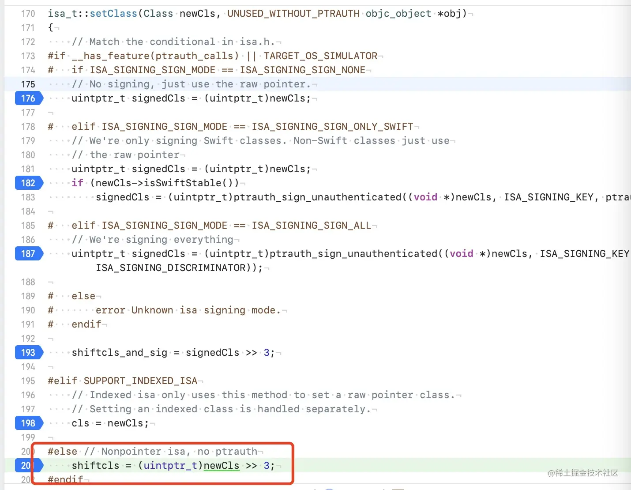The width and height of the screenshot is (631, 490).
Task: Click ISA_SIGNING_SIGN_ALL on line 185
Action: 312,225
